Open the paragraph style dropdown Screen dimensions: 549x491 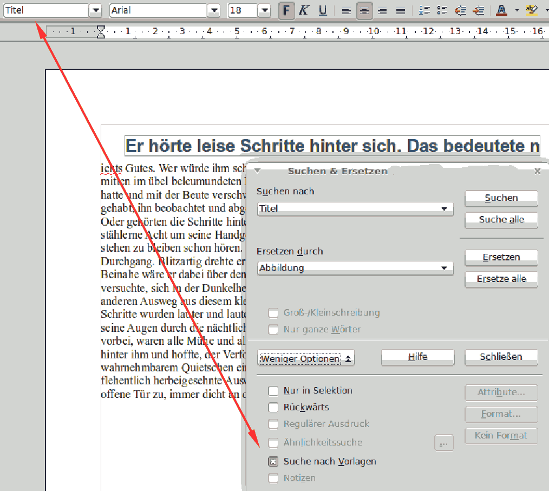coord(96,10)
